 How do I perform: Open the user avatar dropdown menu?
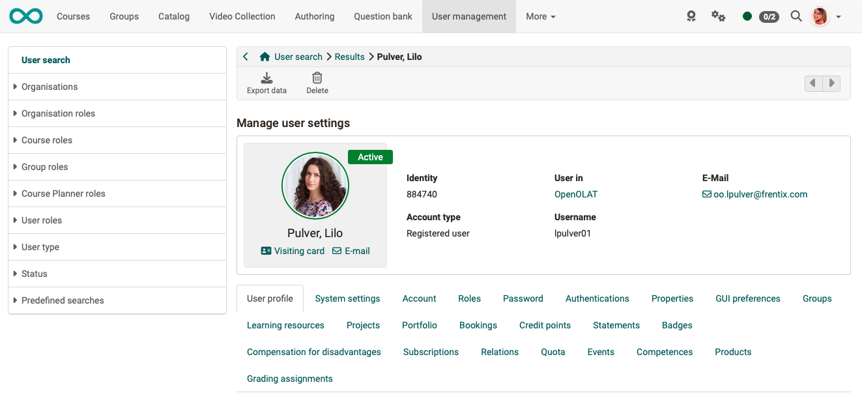(x=819, y=16)
